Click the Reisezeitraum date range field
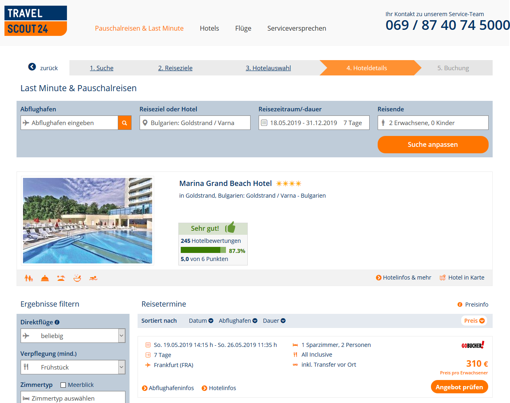This screenshot has height=403, width=510. click(x=314, y=123)
